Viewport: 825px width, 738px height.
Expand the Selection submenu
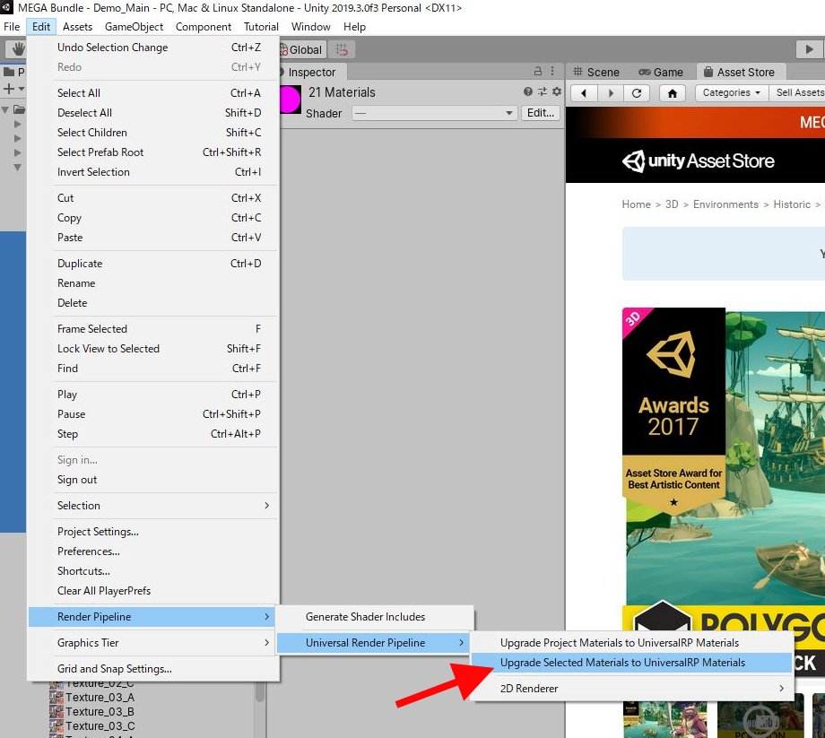click(x=153, y=506)
